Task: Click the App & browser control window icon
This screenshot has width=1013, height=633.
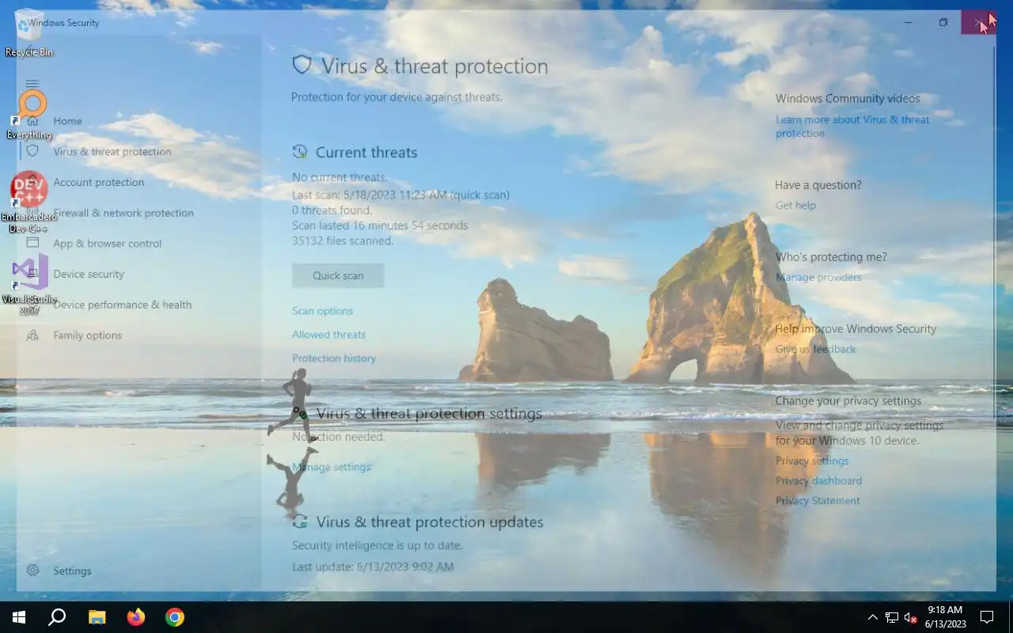Action: (x=32, y=243)
